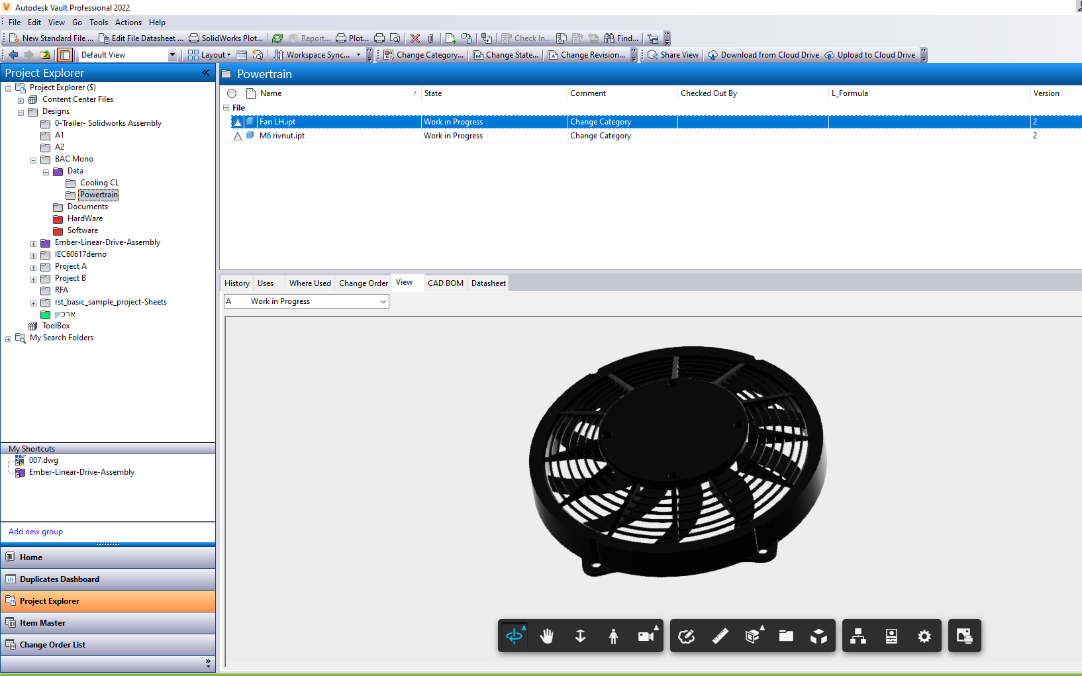The height and width of the screenshot is (676, 1082).
Task: Switch to the Where Used tab
Action: pos(310,283)
